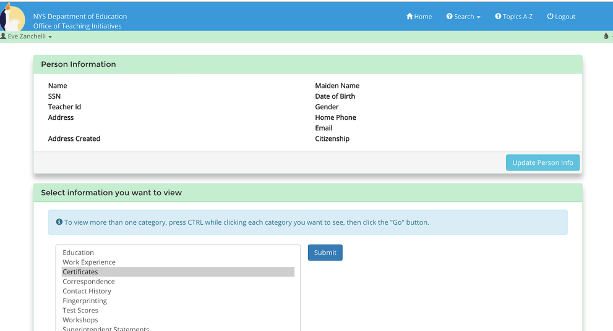Choose the highlighted Certificates option
The width and height of the screenshot is (613, 331).
[x=80, y=272]
